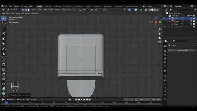This screenshot has height=111, width=197.
Task: Enable face select mode
Action: (x=29, y=10)
